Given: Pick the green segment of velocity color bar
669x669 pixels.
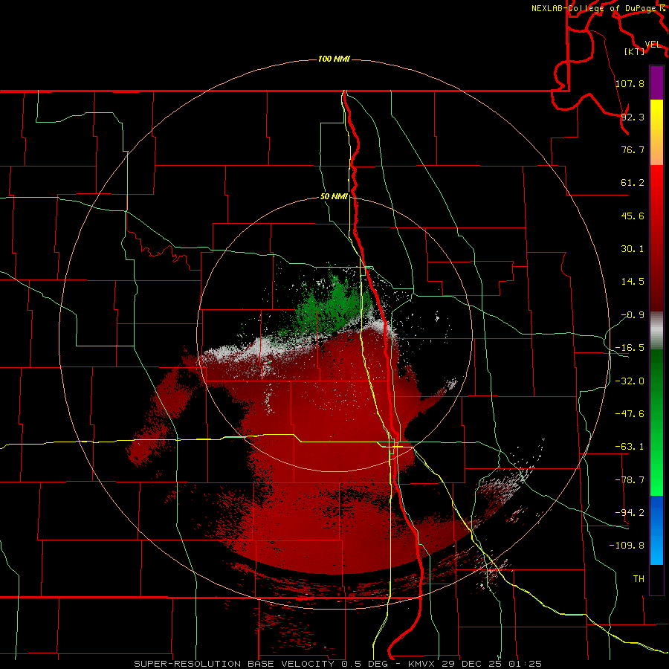Looking at the screenshot, I should (x=656, y=422).
